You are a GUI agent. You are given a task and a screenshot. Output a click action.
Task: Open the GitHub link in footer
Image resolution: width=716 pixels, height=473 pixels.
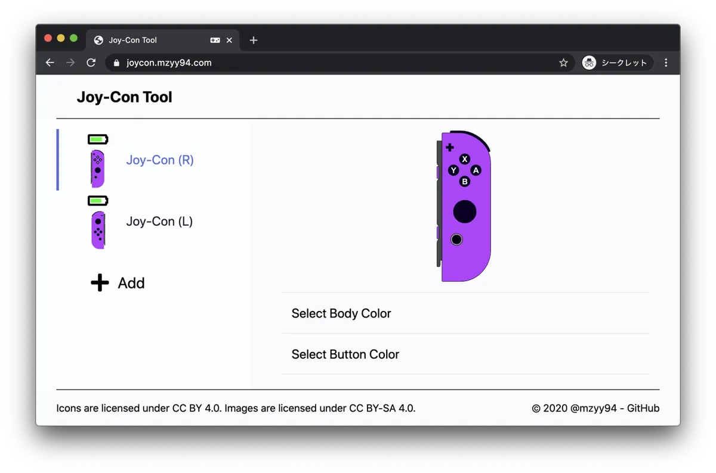coord(643,408)
